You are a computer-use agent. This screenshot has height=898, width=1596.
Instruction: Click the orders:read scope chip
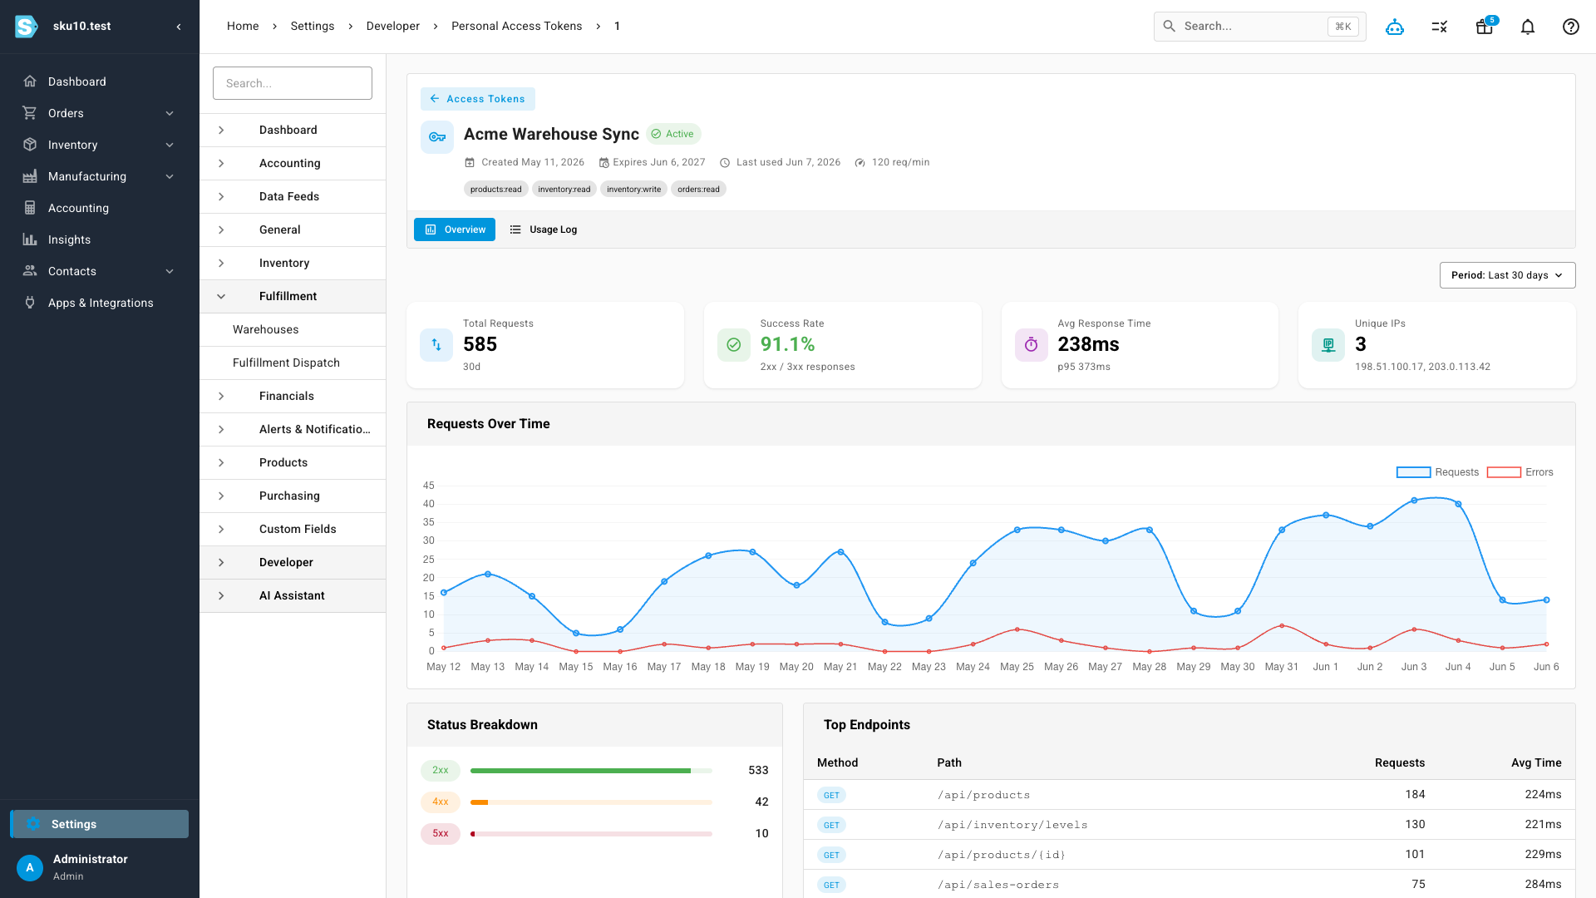(698, 190)
